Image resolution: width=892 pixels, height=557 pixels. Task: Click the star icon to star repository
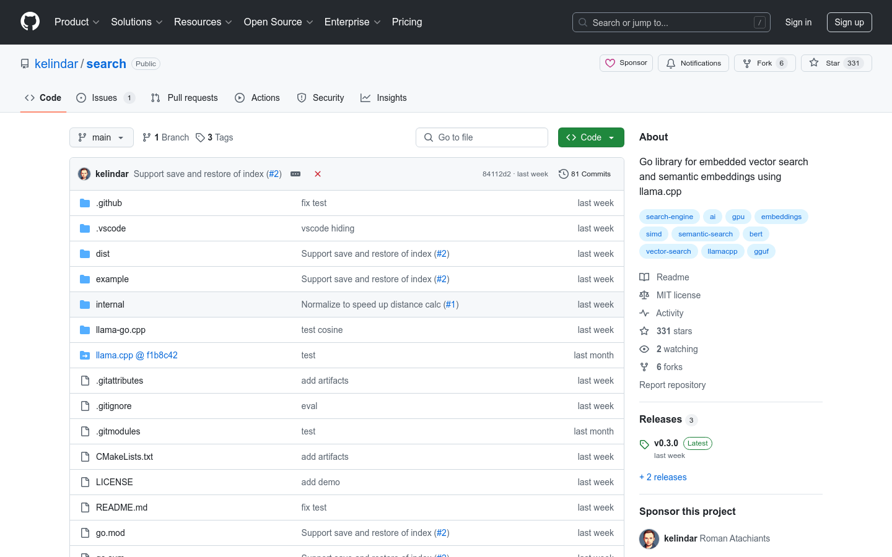814,63
